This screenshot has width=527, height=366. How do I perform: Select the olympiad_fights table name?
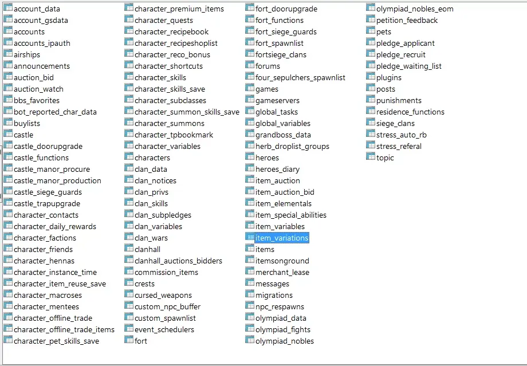[x=283, y=330]
